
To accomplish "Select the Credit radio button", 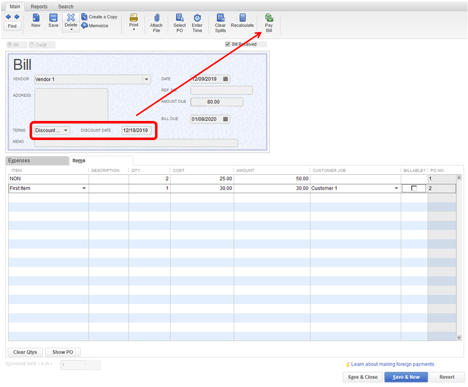I will tap(32, 45).
